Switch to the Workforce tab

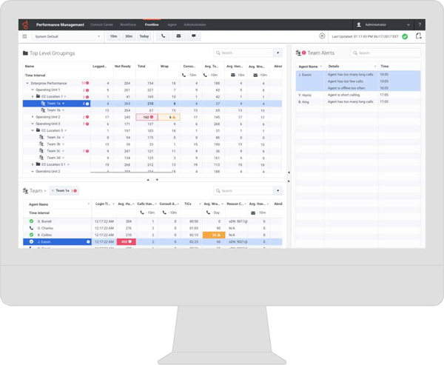point(128,24)
